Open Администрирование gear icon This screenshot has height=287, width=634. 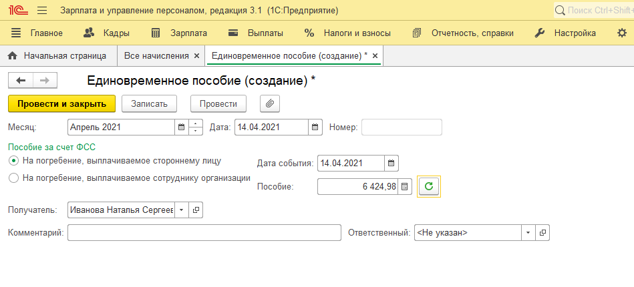622,33
